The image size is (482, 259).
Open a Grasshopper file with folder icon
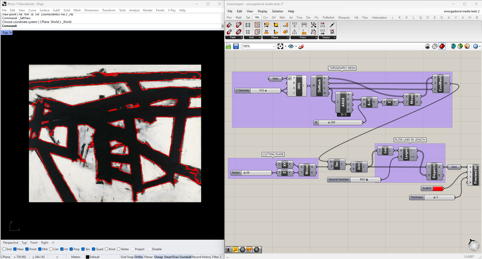point(228,46)
